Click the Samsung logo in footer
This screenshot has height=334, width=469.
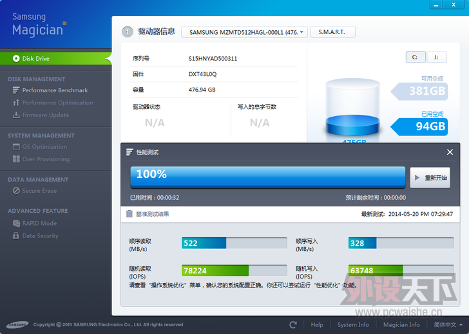17,325
